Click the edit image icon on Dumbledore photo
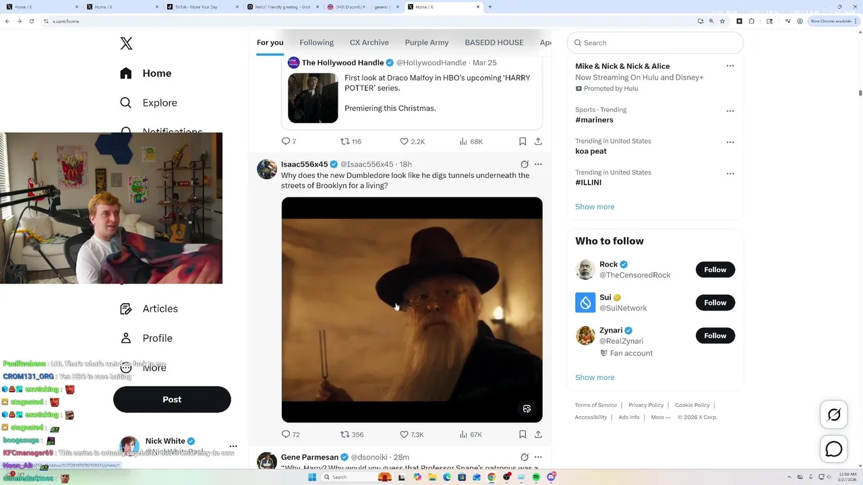The width and height of the screenshot is (863, 485). point(527,409)
